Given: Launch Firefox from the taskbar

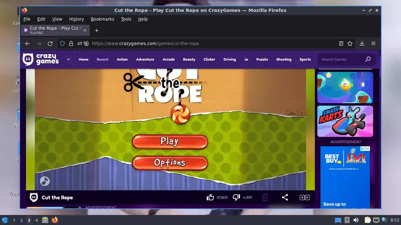Looking at the screenshot, I should (55, 220).
